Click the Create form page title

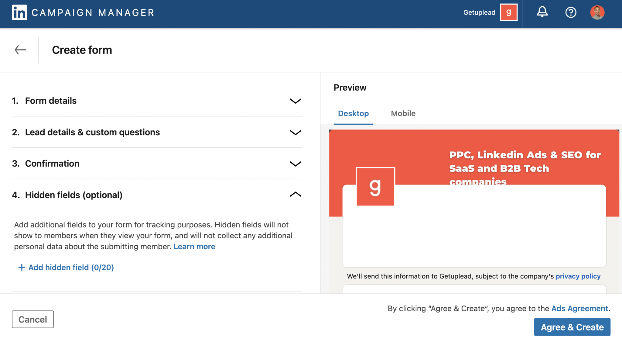[82, 50]
